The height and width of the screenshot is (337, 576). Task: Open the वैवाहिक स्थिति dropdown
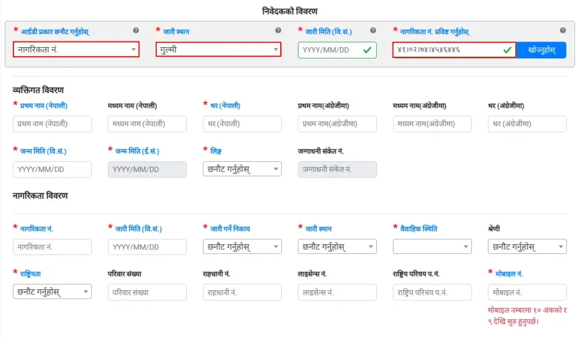point(432,247)
